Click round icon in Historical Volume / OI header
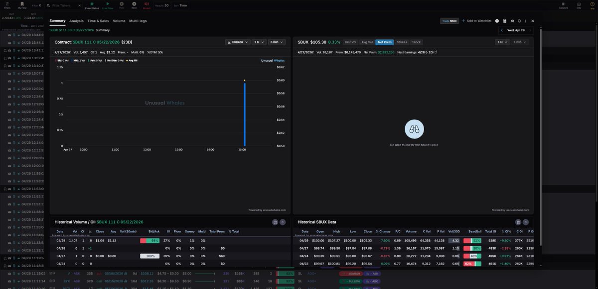This screenshot has height=289, width=598. pos(283,222)
